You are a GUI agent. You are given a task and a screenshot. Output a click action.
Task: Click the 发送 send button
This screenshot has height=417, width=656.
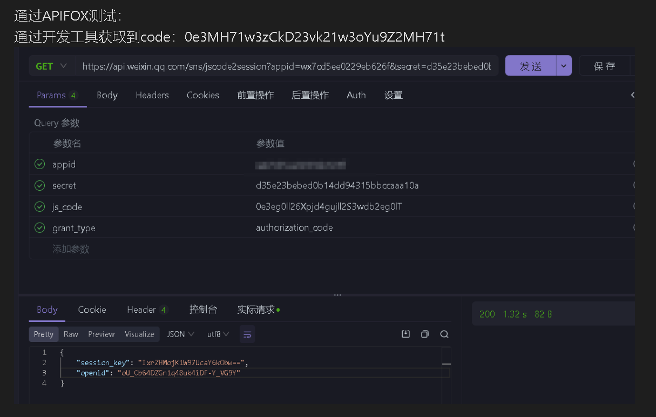click(x=531, y=66)
